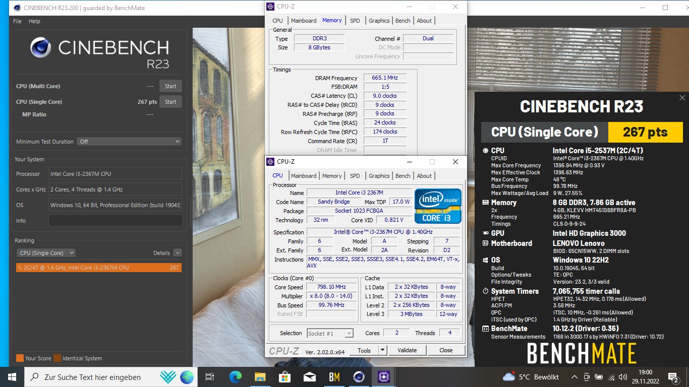The image size is (689, 387).
Task: Open Graphics tab in lower CPU-Z
Action: (379, 176)
